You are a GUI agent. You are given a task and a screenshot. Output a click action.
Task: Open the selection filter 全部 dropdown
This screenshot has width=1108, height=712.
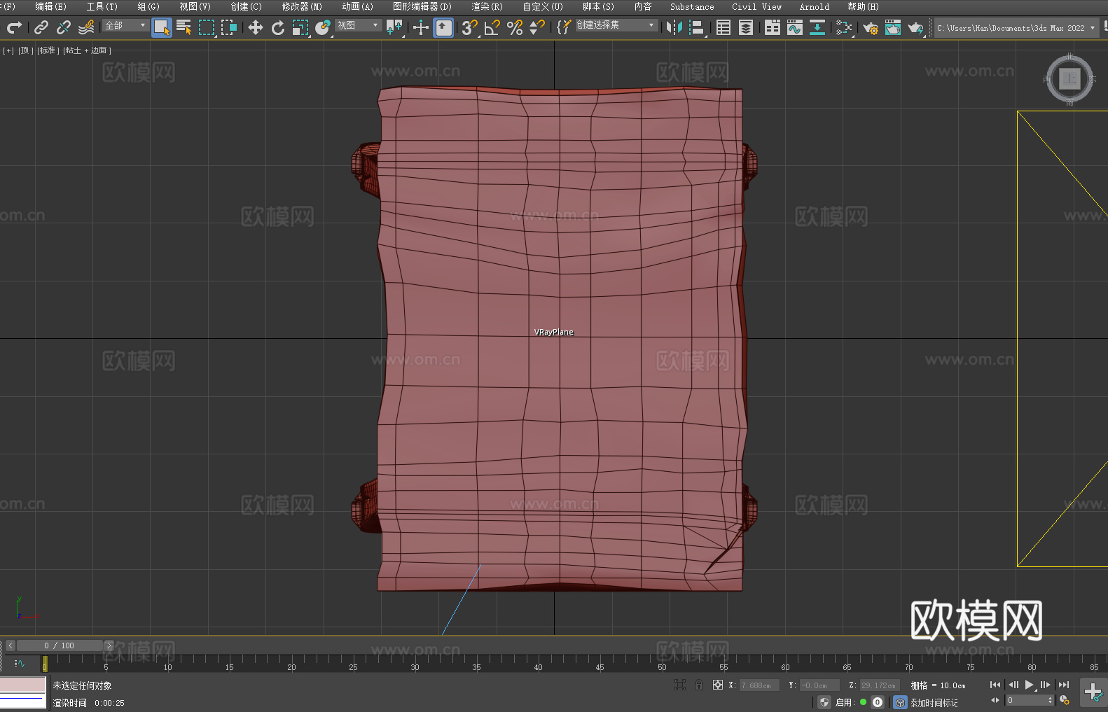125,25
